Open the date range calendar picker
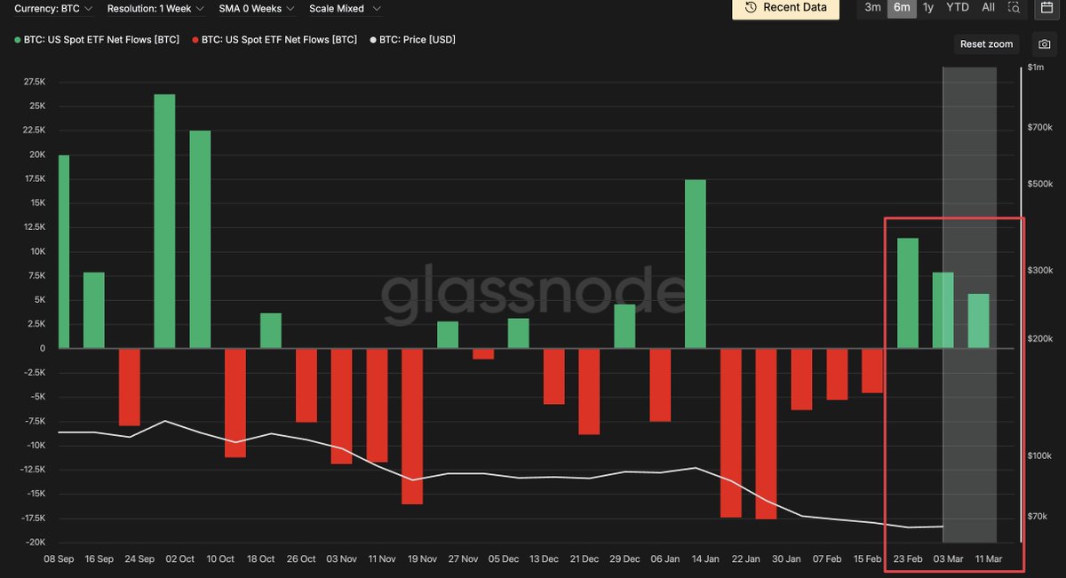Image resolution: width=1066 pixels, height=578 pixels. [1046, 7]
